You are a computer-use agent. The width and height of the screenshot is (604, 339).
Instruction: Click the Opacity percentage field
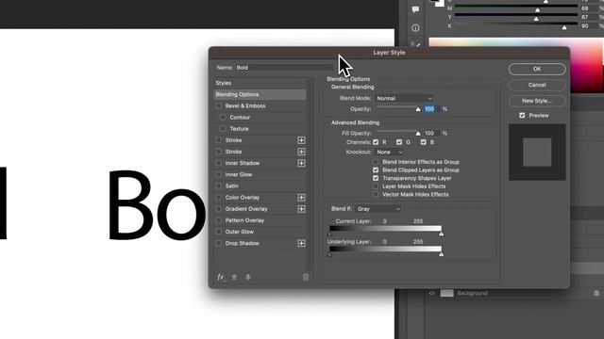click(432, 109)
